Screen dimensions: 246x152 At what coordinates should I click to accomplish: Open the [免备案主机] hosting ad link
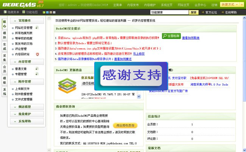(x=209, y=78)
